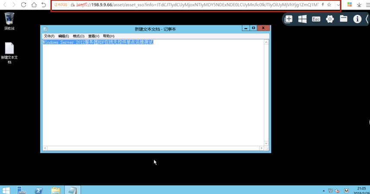Open File Explorer from the taskbar

(x=56, y=190)
